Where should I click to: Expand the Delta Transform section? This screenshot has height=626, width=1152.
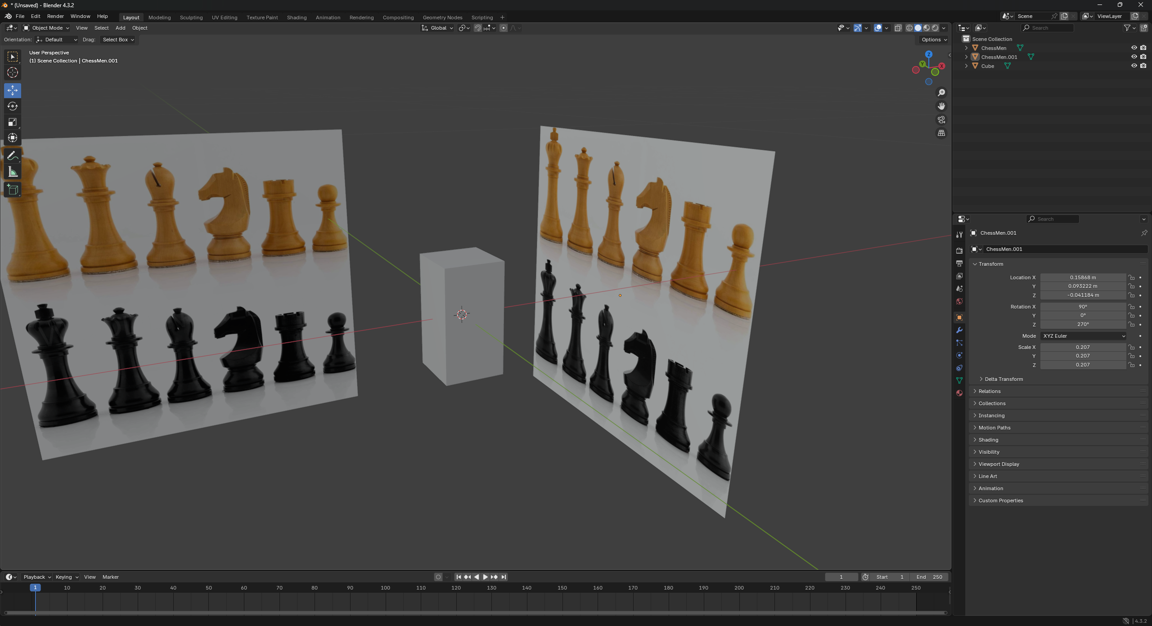click(1003, 379)
